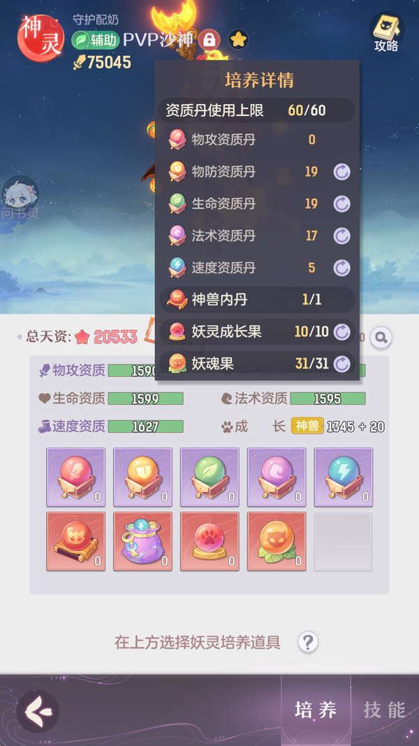Switch to the 技能 tab
Screen dimensions: 419x746
coord(385,710)
